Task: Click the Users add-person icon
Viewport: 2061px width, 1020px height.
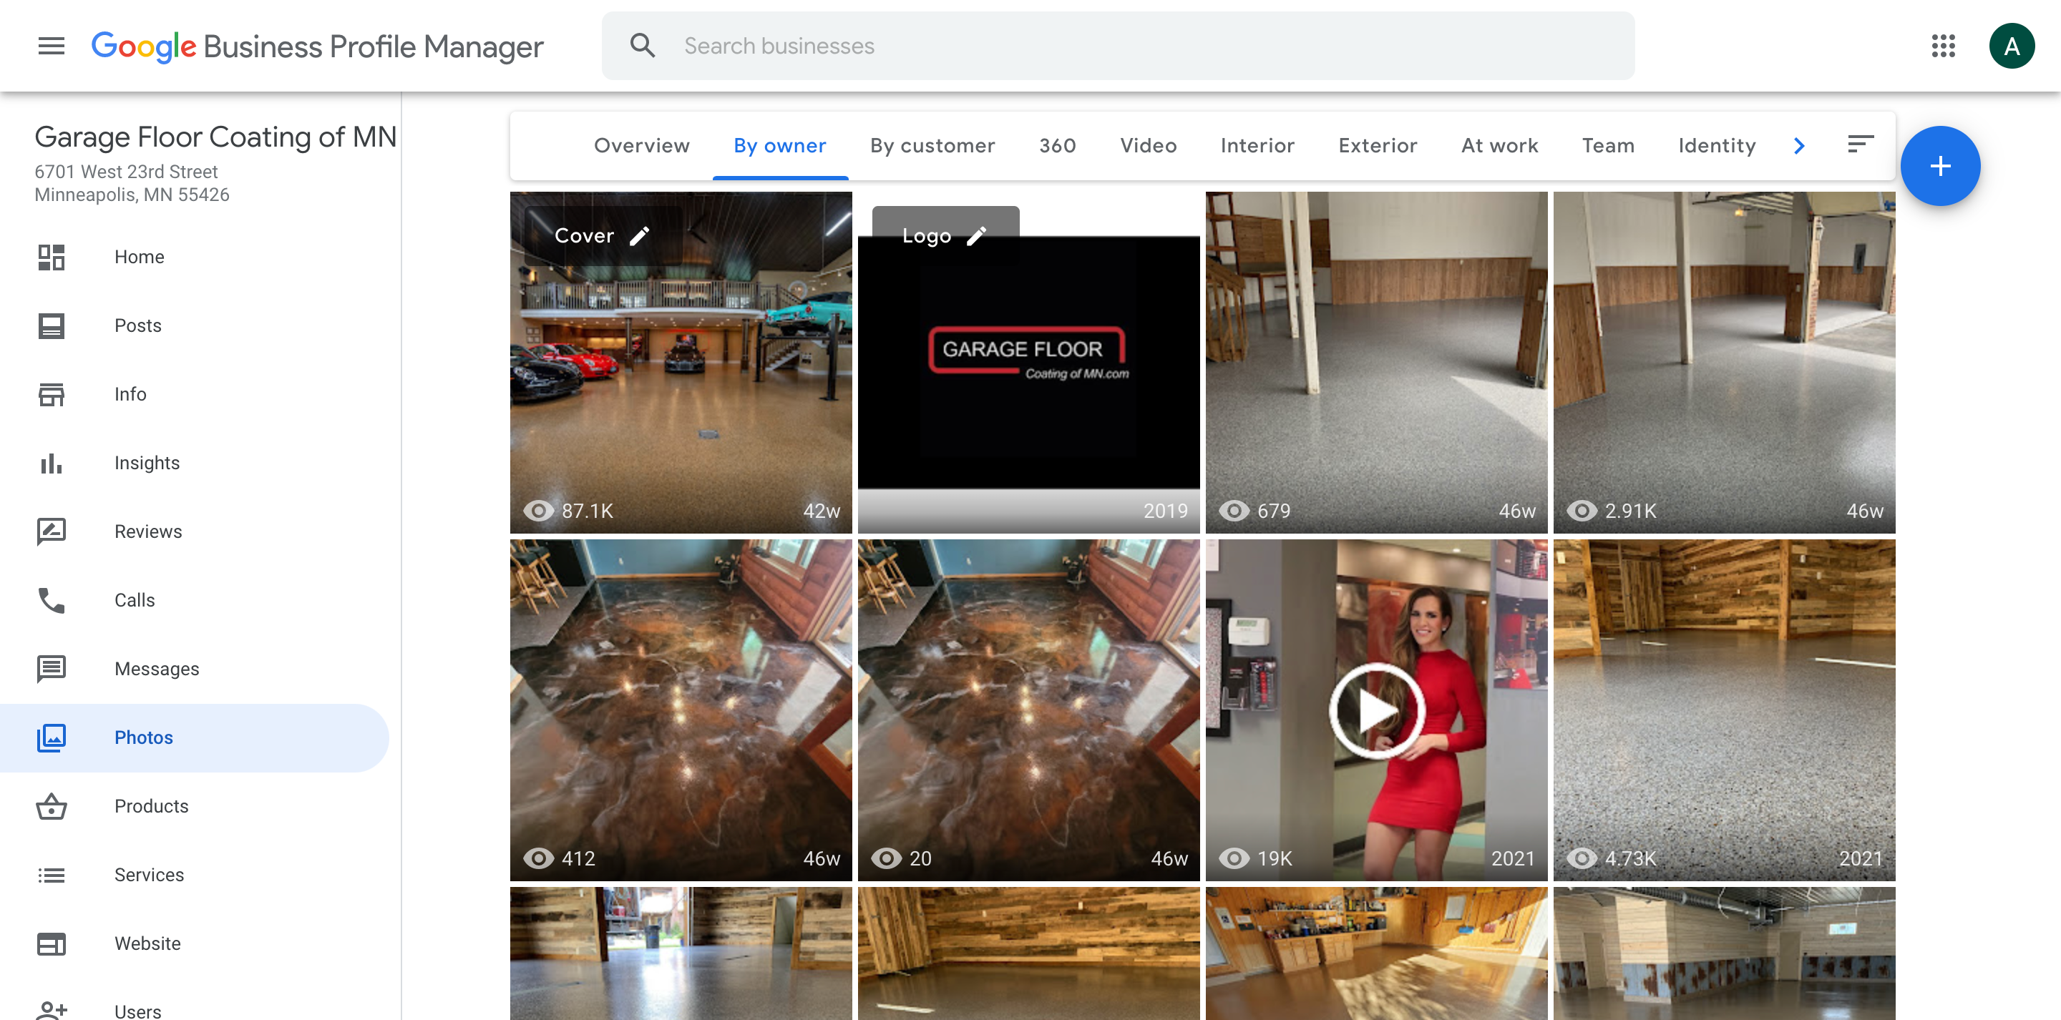Action: click(x=52, y=1011)
